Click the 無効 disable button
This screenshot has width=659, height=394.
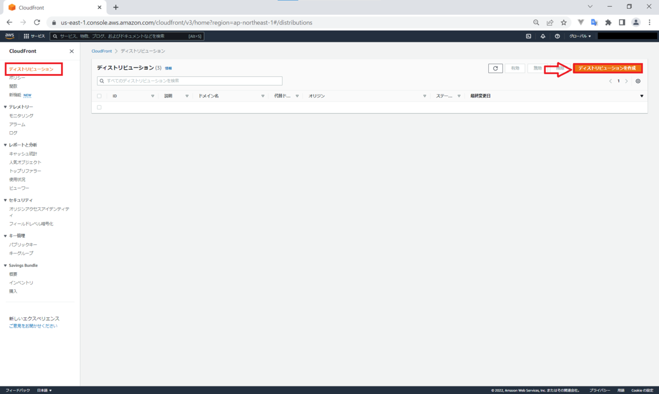pos(538,68)
